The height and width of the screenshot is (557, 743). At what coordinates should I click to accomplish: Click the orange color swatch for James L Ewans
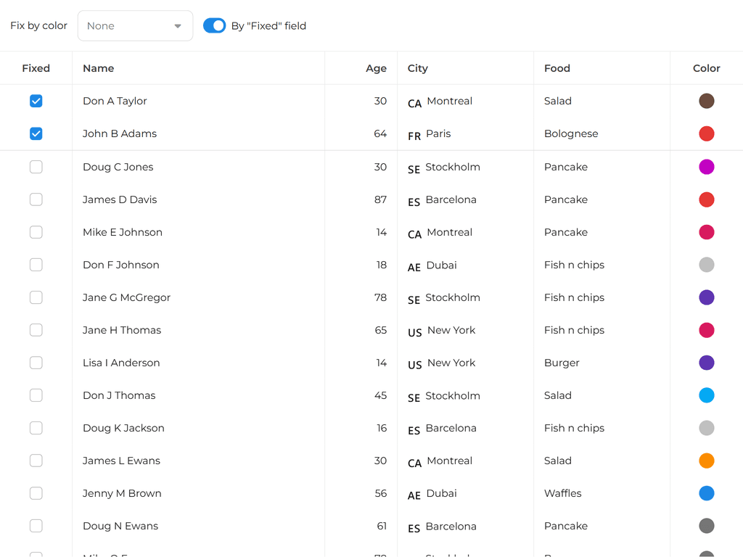click(707, 461)
